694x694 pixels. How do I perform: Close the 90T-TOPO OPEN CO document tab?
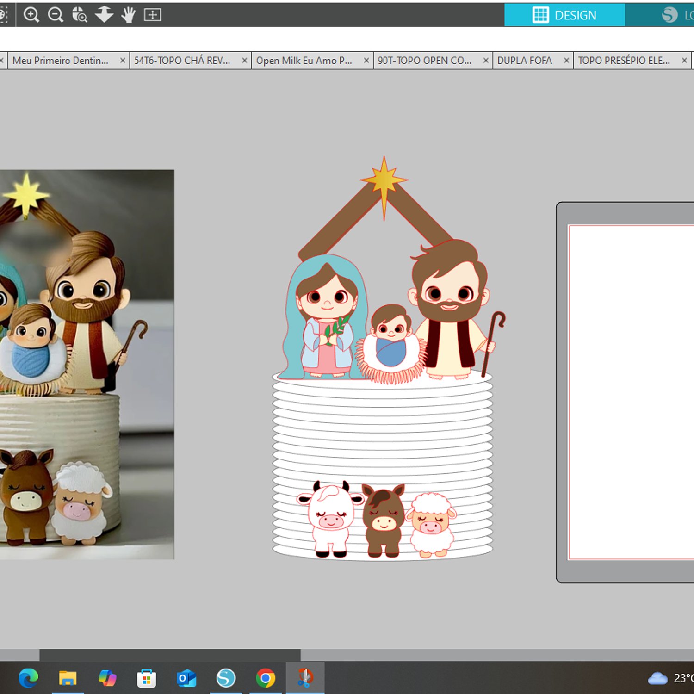coord(486,61)
